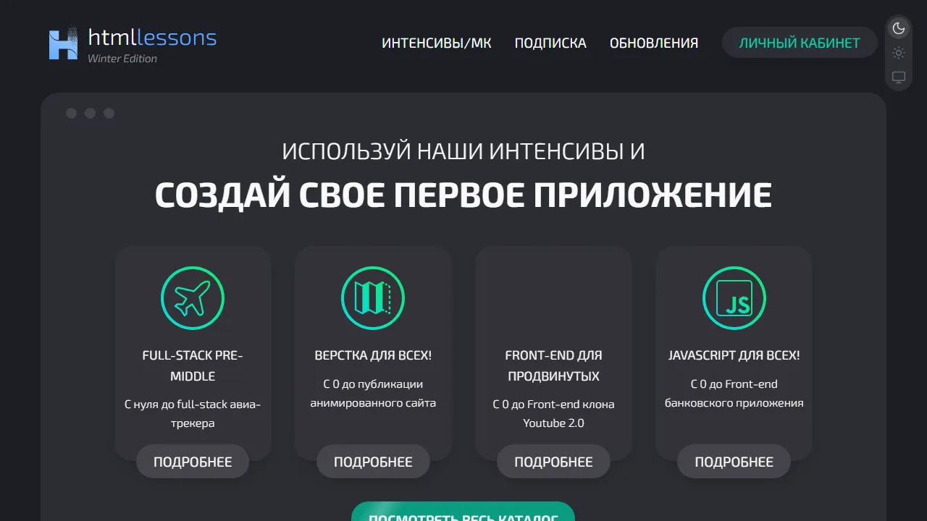Switch to light theme with sun icon
The width and height of the screenshot is (927, 521).
pos(898,52)
